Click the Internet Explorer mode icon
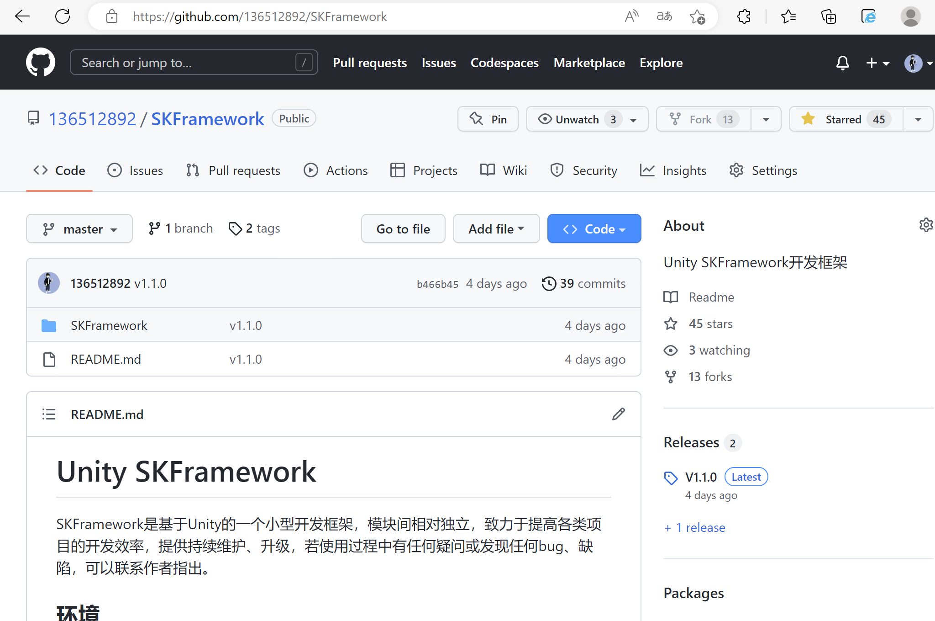 [869, 17]
